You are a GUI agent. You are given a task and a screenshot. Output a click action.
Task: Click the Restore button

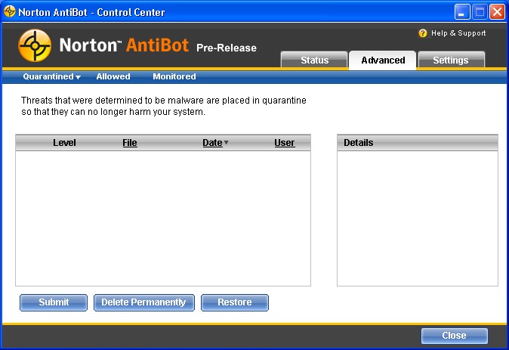tap(235, 302)
